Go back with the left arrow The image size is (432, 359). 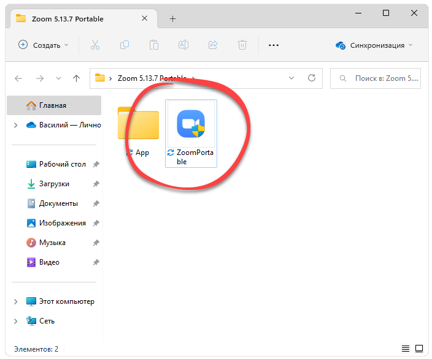coord(18,78)
